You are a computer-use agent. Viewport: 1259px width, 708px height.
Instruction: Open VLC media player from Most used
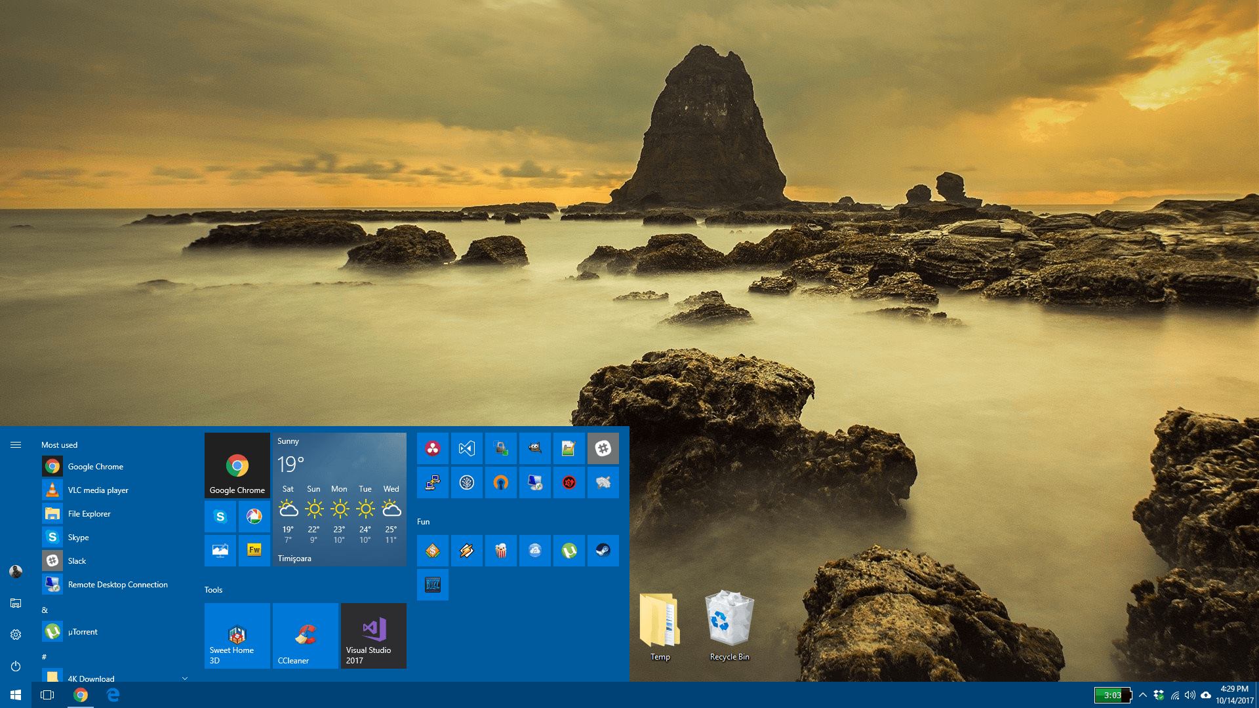pos(98,490)
